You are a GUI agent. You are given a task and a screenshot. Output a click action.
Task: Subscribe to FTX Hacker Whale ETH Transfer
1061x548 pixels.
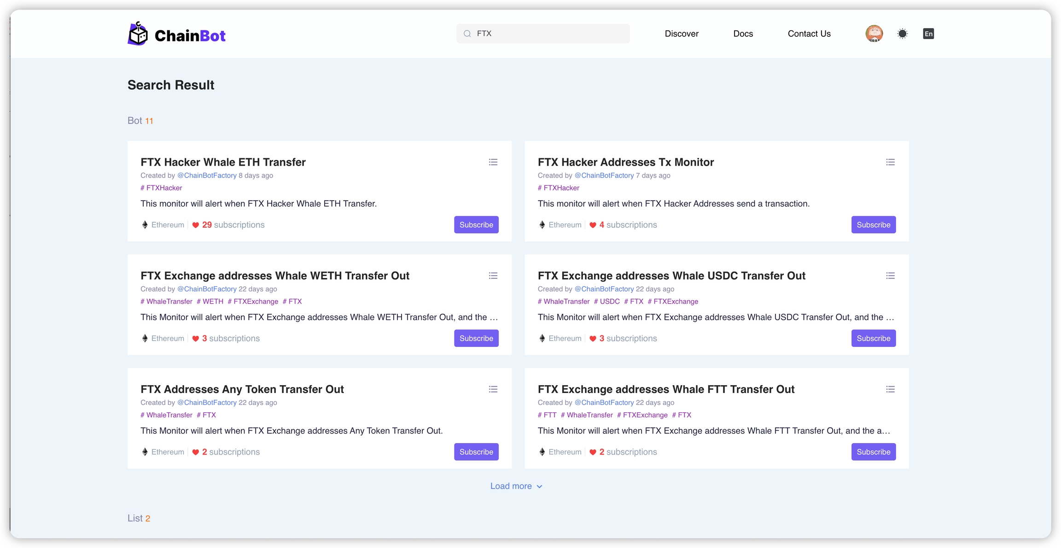(476, 225)
